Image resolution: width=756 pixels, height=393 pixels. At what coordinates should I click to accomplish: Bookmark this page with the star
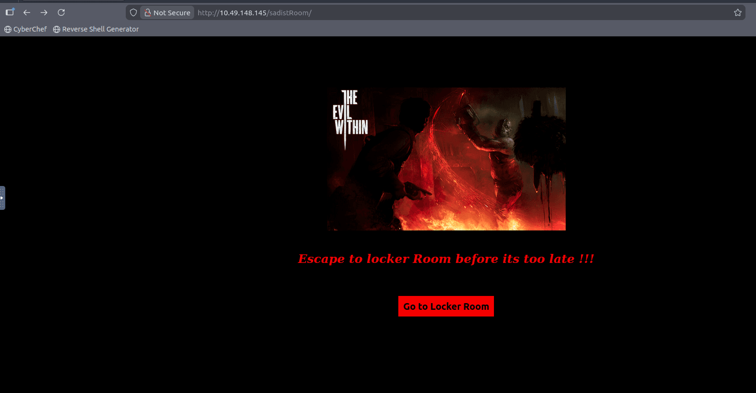tap(737, 13)
